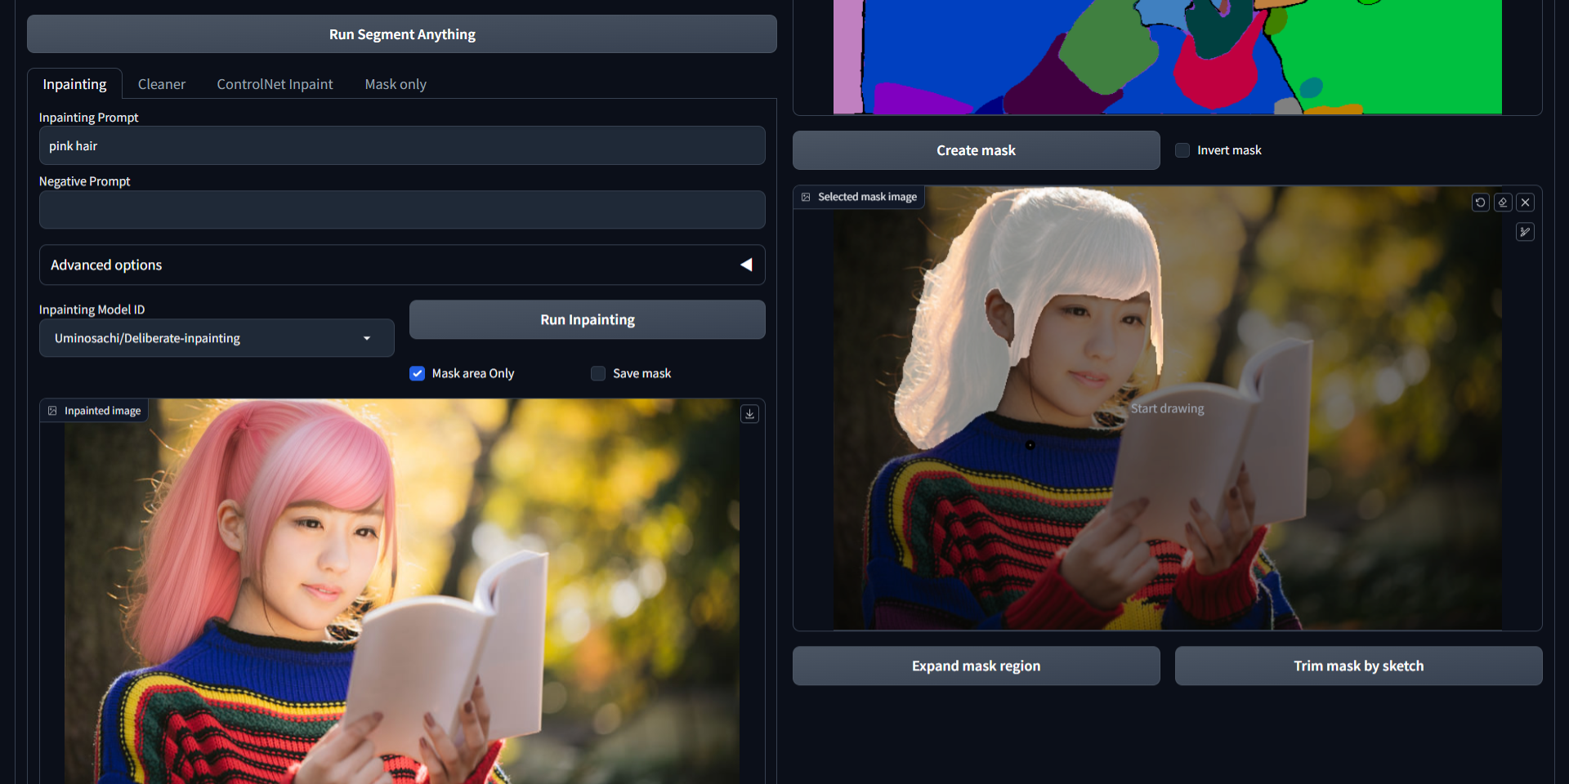Check the Invert mask option

coord(1182,150)
